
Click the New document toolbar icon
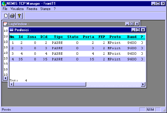tap(6, 16)
